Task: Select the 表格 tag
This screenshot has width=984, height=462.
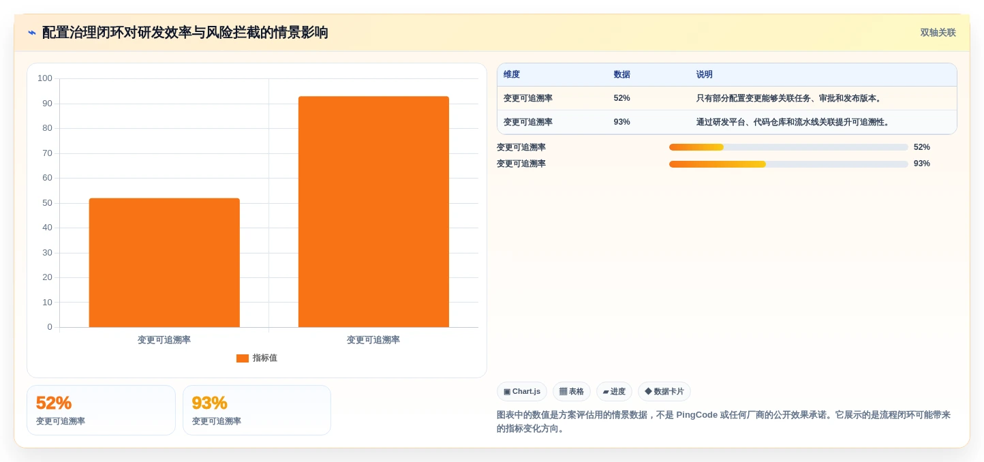Action: tap(572, 392)
